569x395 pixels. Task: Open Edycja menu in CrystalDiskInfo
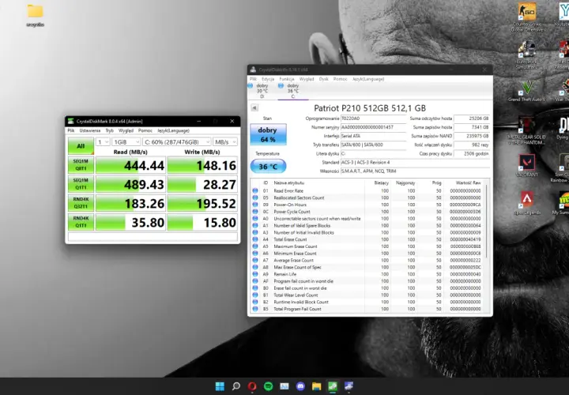(268, 79)
